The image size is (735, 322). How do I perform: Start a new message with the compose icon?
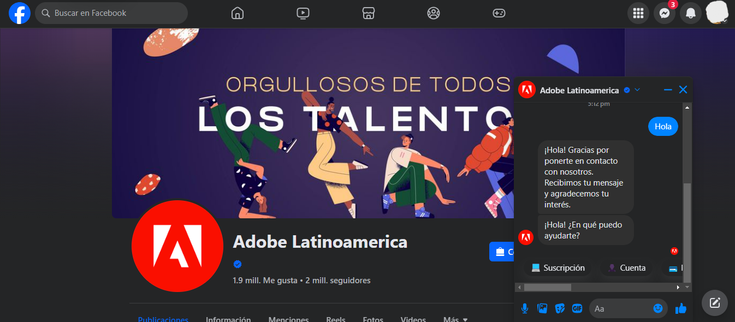click(715, 303)
